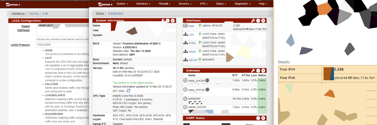
Task: Open Gateways widget settings with the wrench
Action: pyautogui.click(x=253, y=70)
